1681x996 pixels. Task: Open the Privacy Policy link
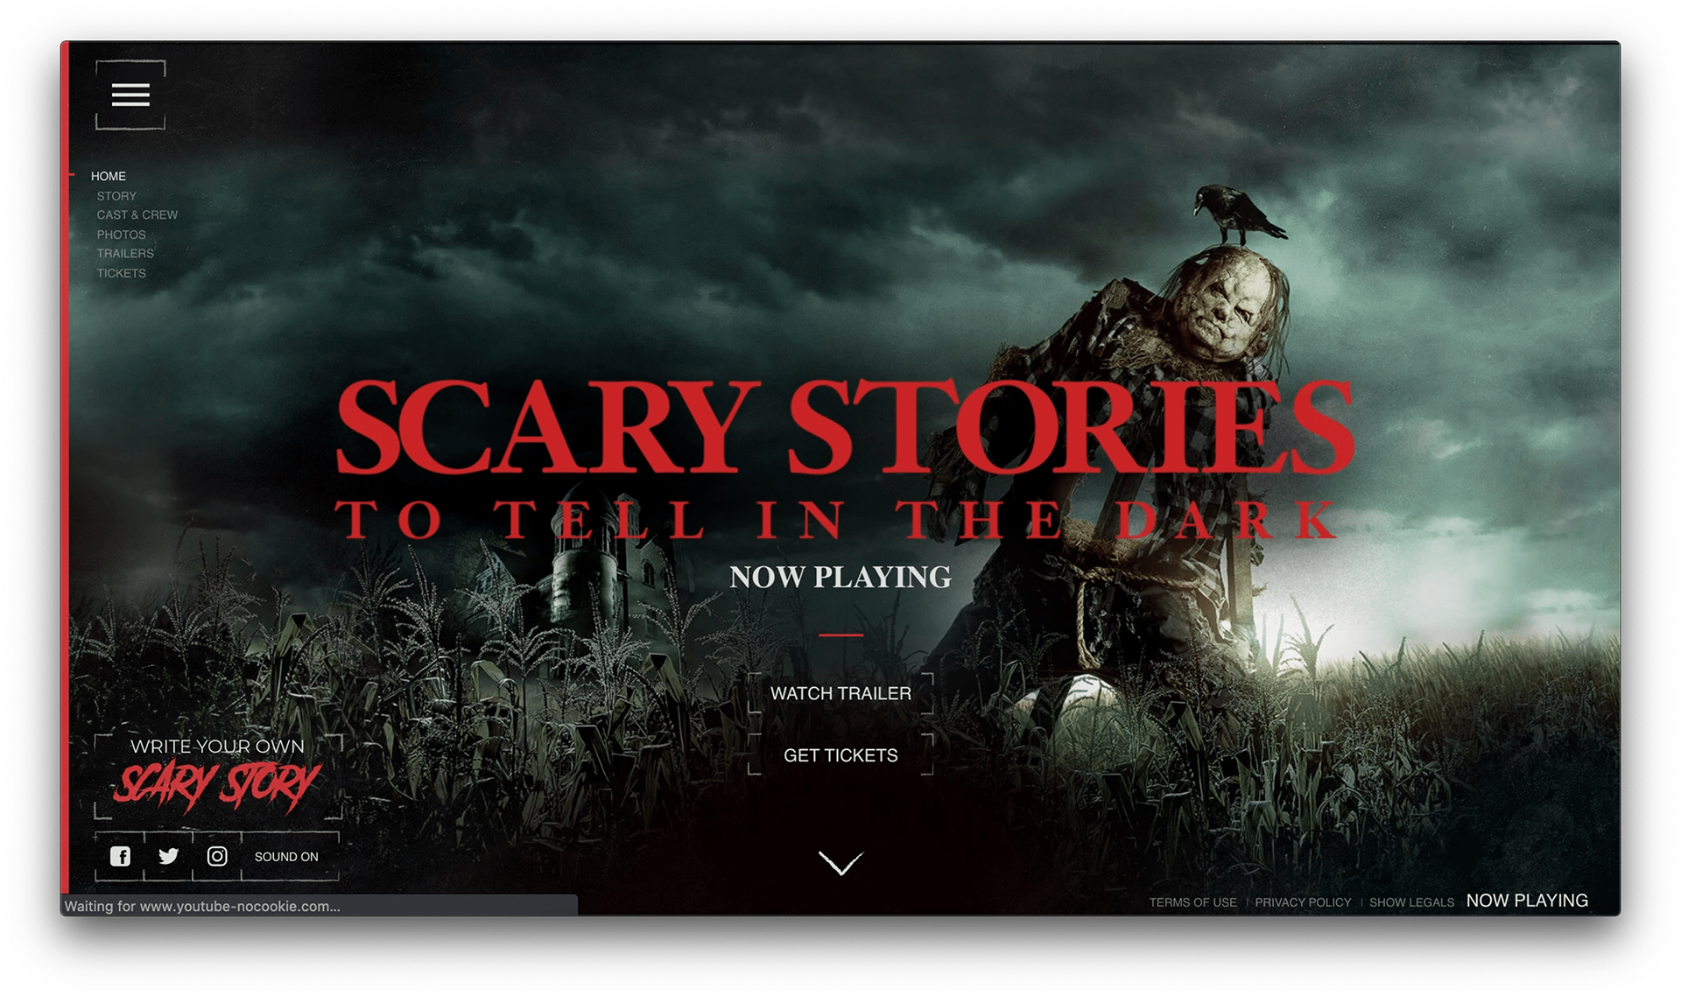[x=1303, y=902]
